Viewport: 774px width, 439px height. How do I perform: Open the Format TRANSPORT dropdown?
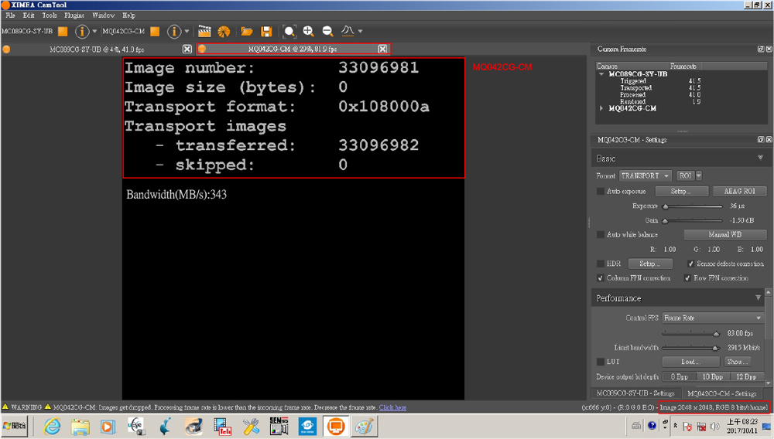tap(645, 176)
